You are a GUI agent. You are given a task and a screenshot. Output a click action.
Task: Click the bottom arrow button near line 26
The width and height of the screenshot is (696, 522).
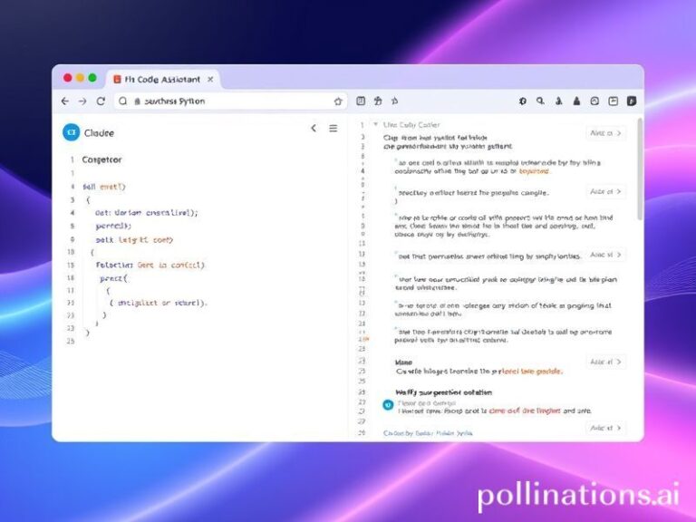(606, 428)
